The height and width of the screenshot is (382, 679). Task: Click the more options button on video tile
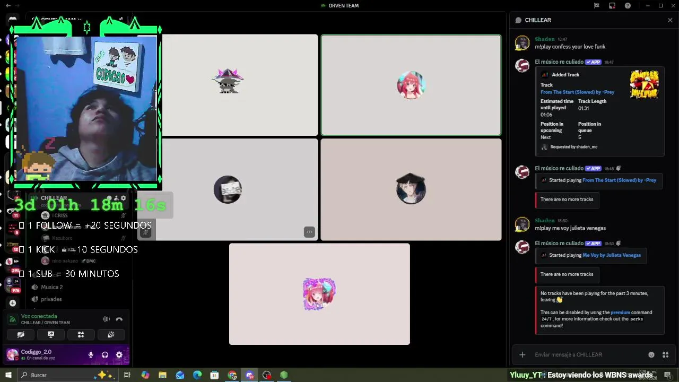(x=309, y=232)
